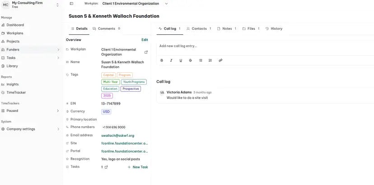Apply bold formatting in call log editor
This screenshot has height=185, width=374.
(162, 60)
